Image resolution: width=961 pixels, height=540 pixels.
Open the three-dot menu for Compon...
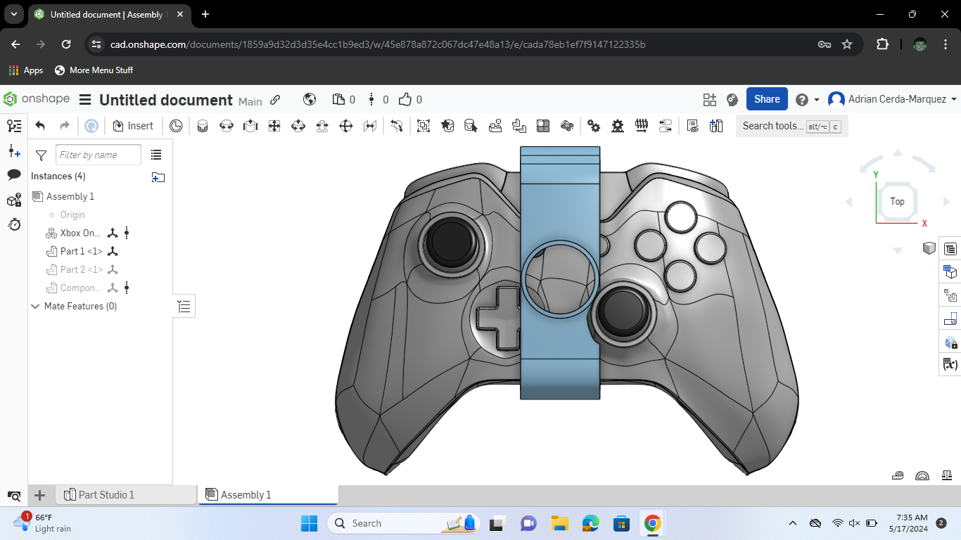point(127,288)
